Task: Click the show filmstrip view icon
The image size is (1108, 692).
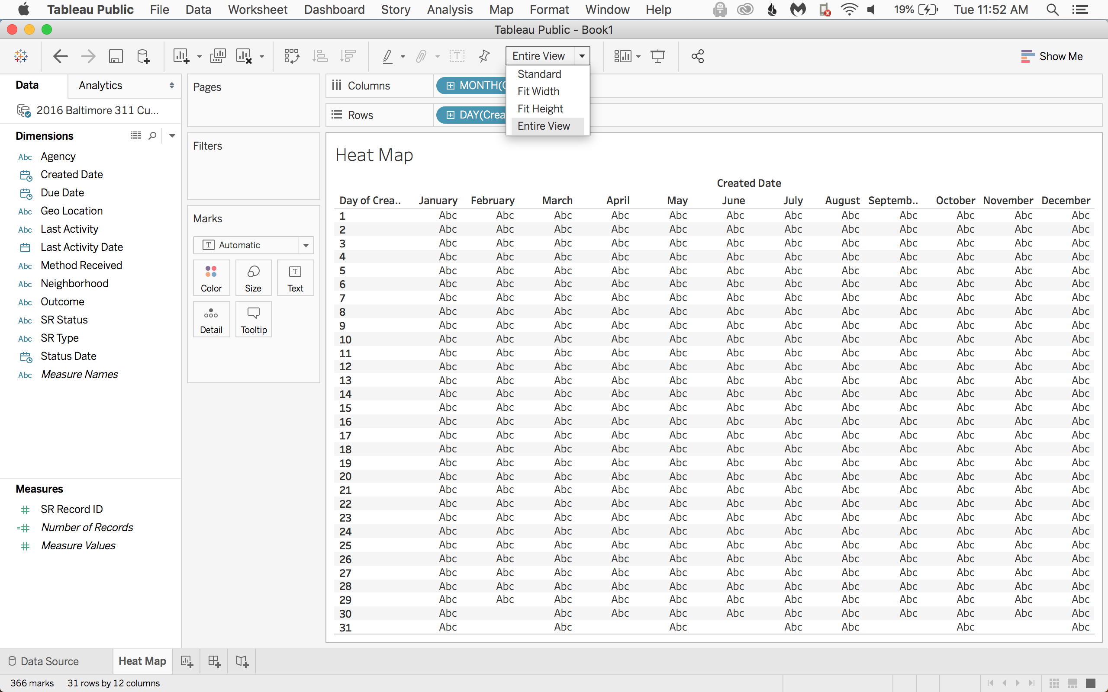Action: [x=1072, y=683]
